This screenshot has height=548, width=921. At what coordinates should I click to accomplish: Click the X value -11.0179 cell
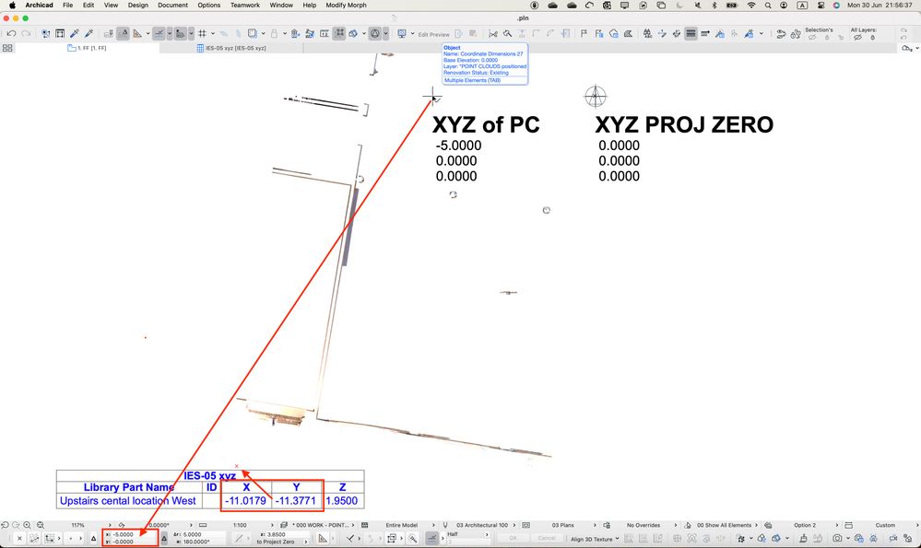point(245,500)
